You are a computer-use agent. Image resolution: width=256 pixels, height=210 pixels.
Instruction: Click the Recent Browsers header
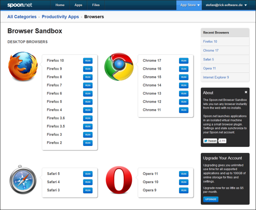225,33
